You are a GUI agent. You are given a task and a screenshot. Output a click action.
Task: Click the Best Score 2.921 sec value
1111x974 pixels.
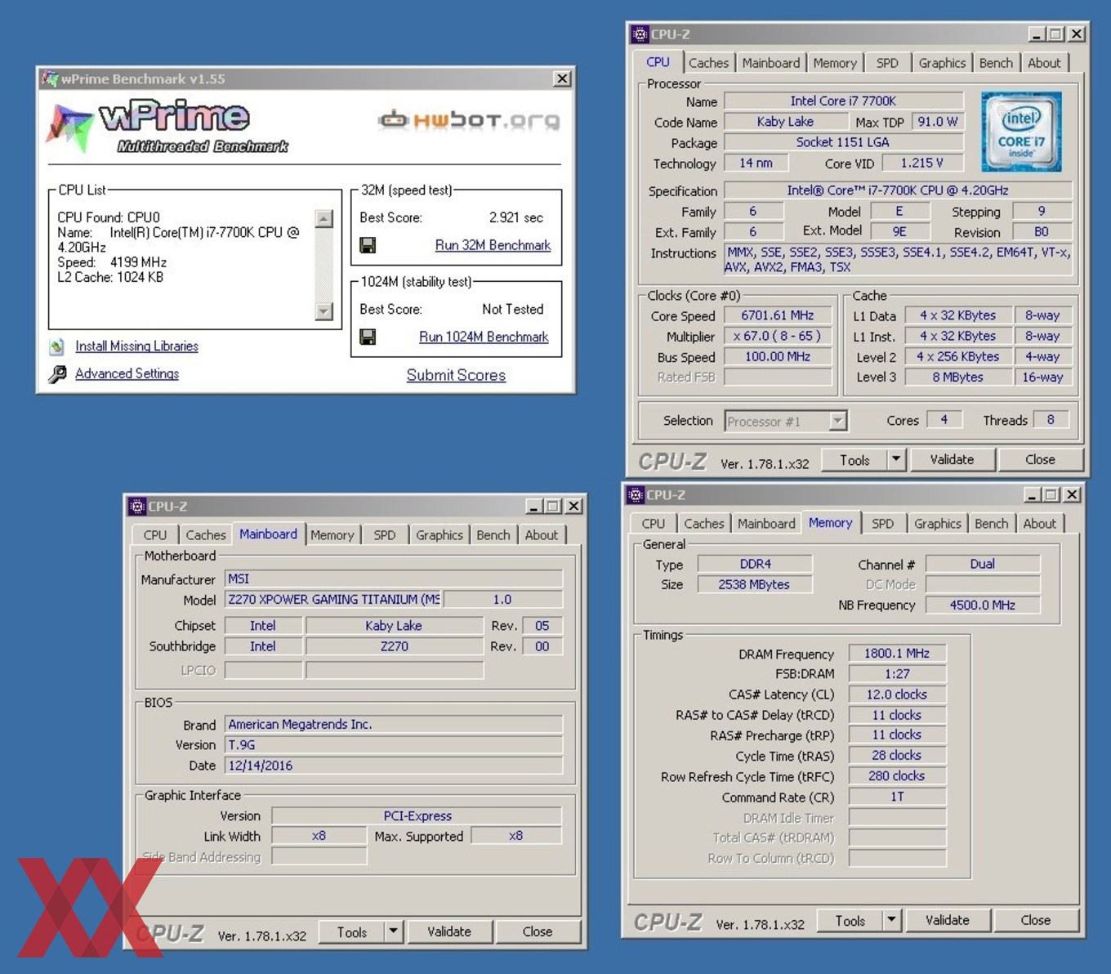click(x=516, y=217)
